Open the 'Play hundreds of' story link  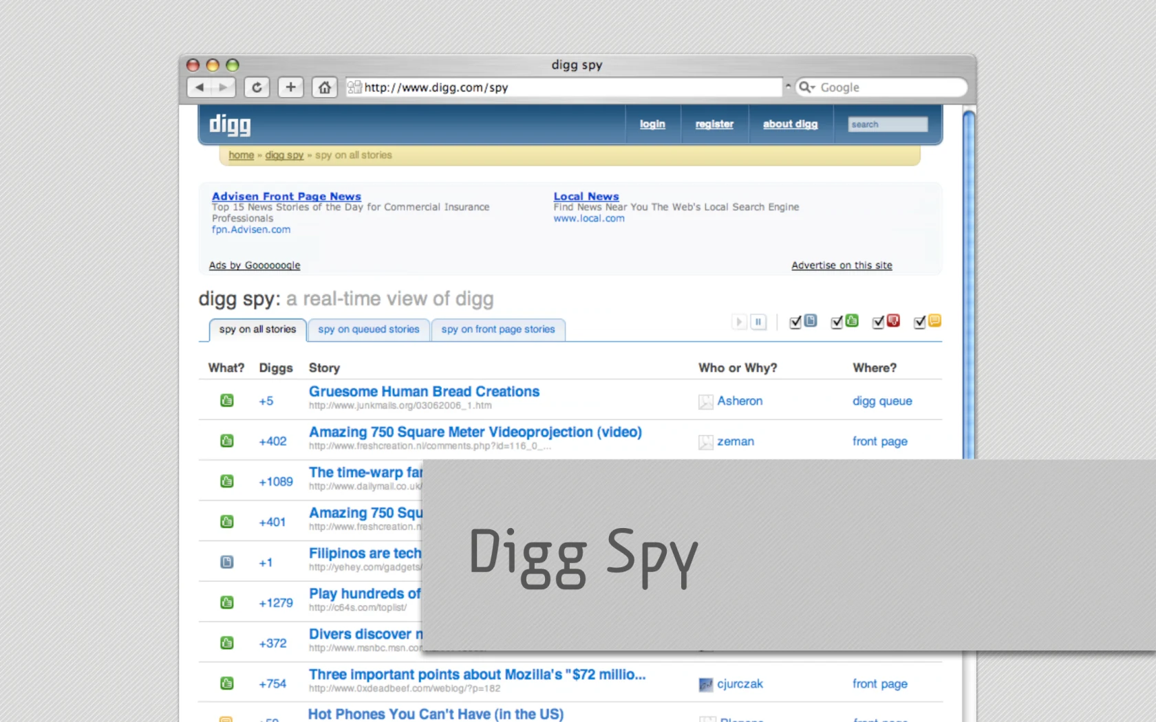pyautogui.click(x=365, y=593)
